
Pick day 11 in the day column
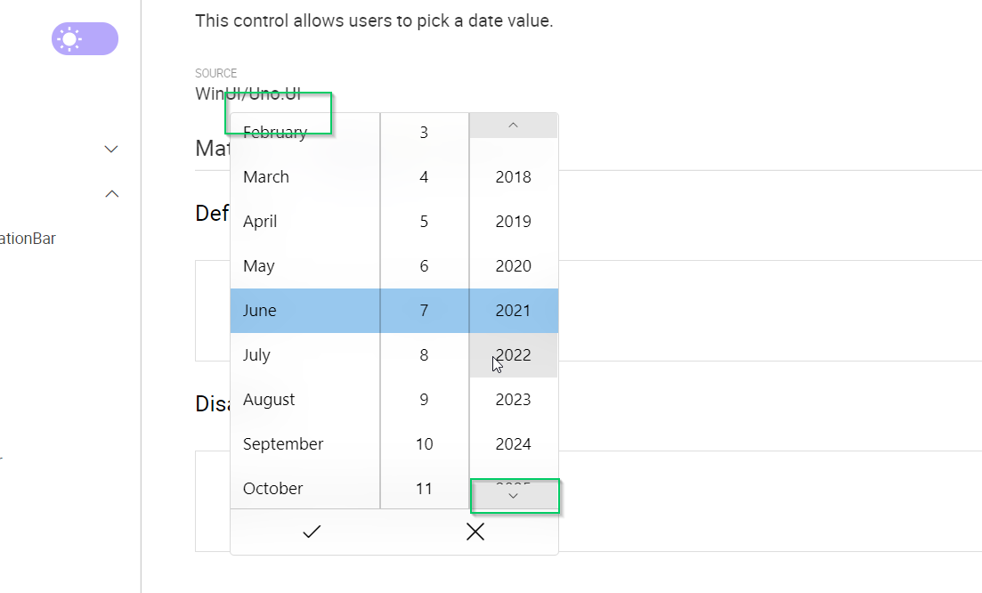pyautogui.click(x=424, y=488)
